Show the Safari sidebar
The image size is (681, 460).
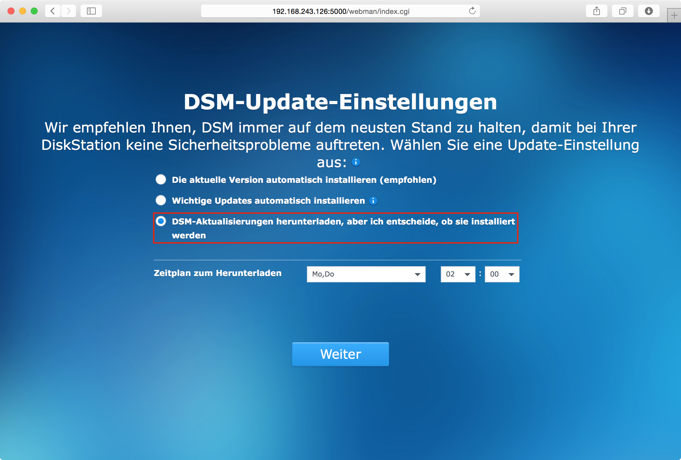click(91, 11)
